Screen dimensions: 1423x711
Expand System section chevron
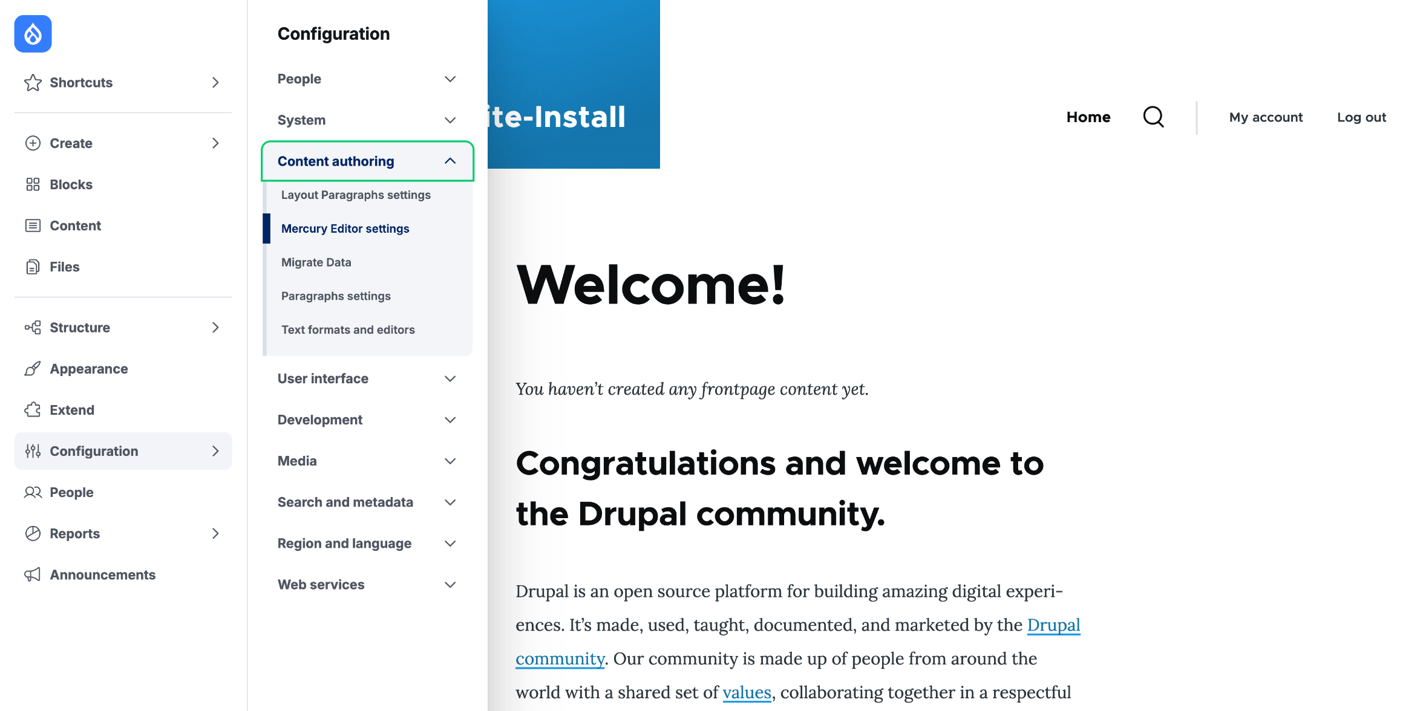450,120
